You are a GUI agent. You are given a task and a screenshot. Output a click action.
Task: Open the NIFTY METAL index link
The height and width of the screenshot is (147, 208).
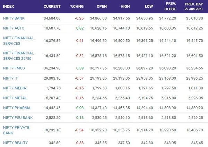tap(15, 98)
